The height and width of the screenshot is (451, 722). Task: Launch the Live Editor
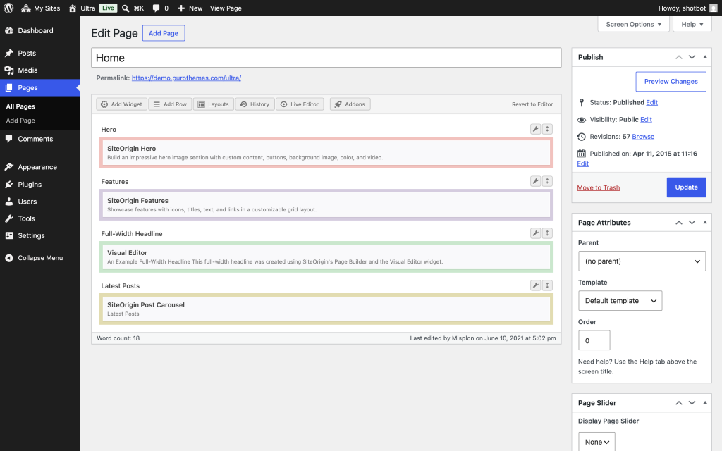pos(300,104)
